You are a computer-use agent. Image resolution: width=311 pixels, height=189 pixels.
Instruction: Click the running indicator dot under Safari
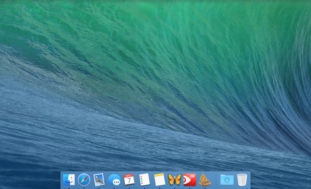pyautogui.click(x=84, y=188)
